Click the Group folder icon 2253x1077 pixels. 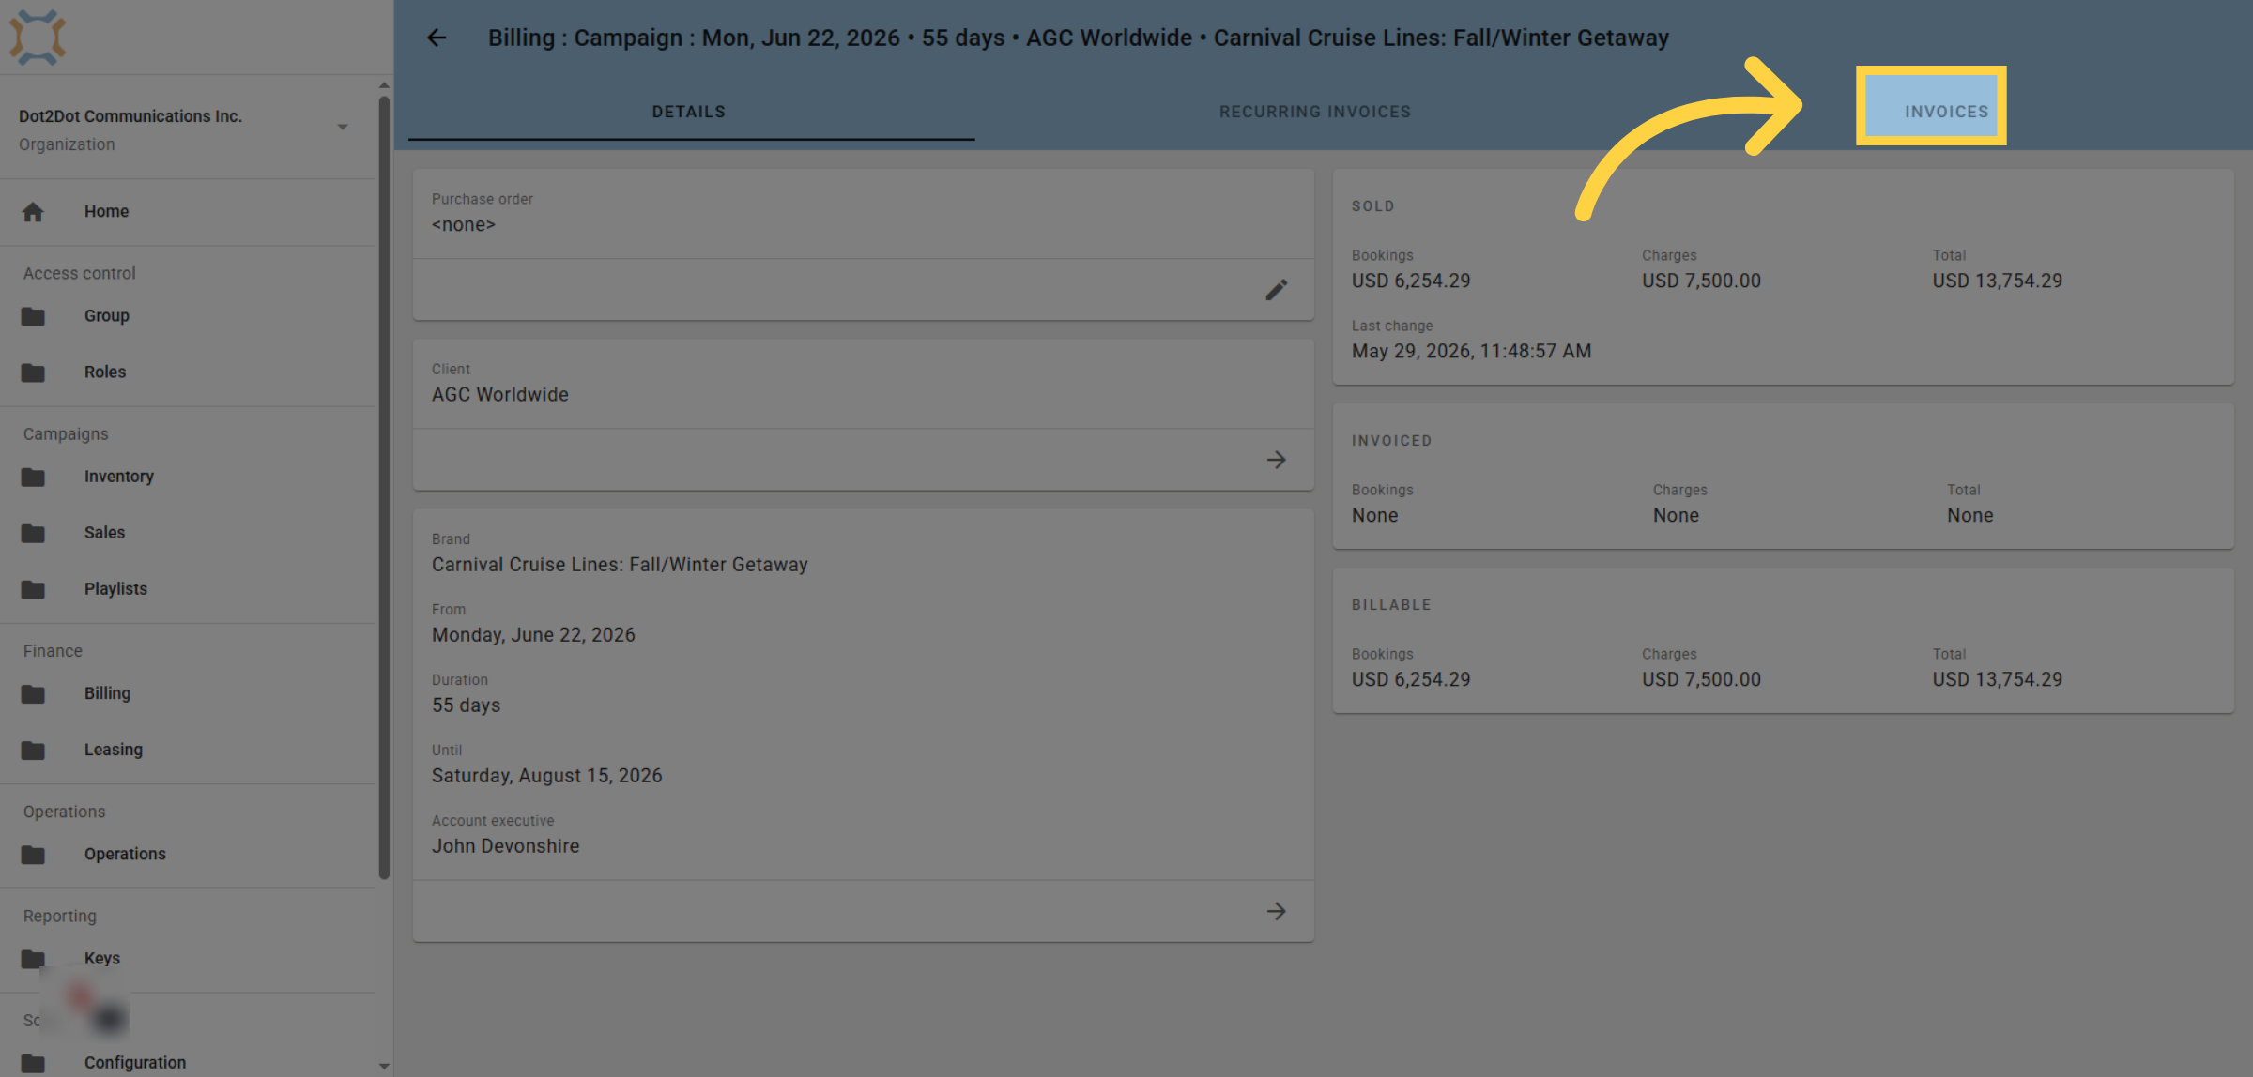[x=33, y=316]
